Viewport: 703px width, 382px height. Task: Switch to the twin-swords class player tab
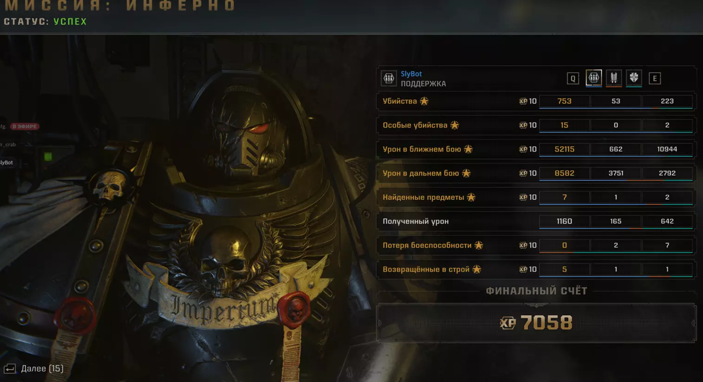[614, 78]
